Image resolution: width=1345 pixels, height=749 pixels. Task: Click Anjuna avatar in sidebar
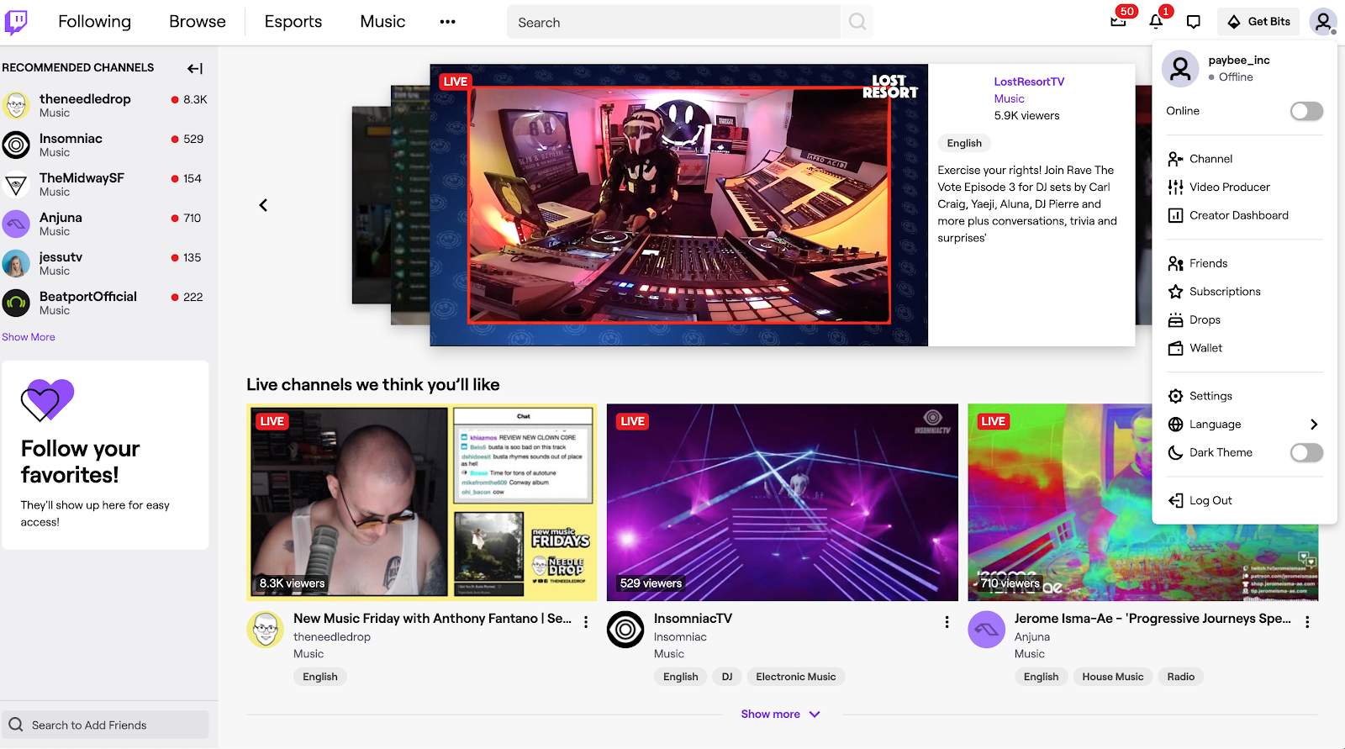click(16, 224)
